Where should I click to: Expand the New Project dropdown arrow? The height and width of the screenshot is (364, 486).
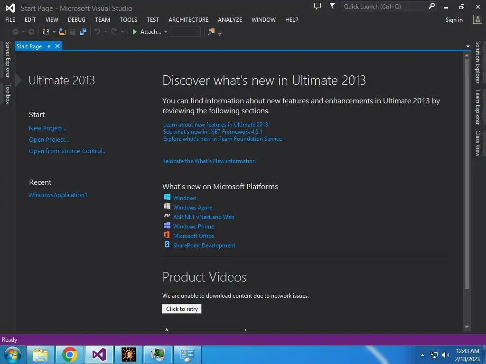(x=54, y=32)
